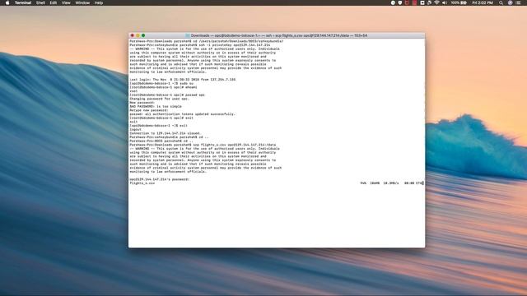Click the 'Retype new password:' line
Image resolution: width=527 pixels, height=296 pixels.
[x=149, y=110]
